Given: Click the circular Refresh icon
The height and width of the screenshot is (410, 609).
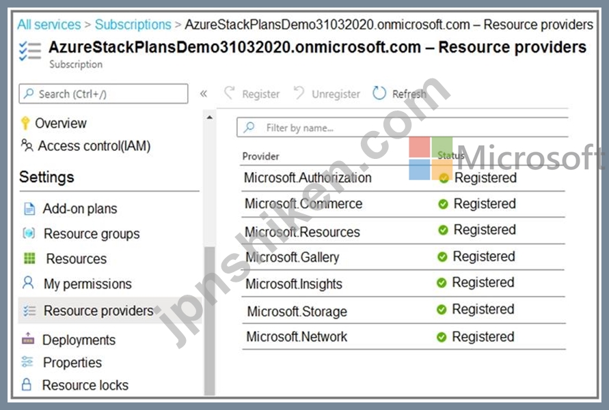Looking at the screenshot, I should pos(379,93).
